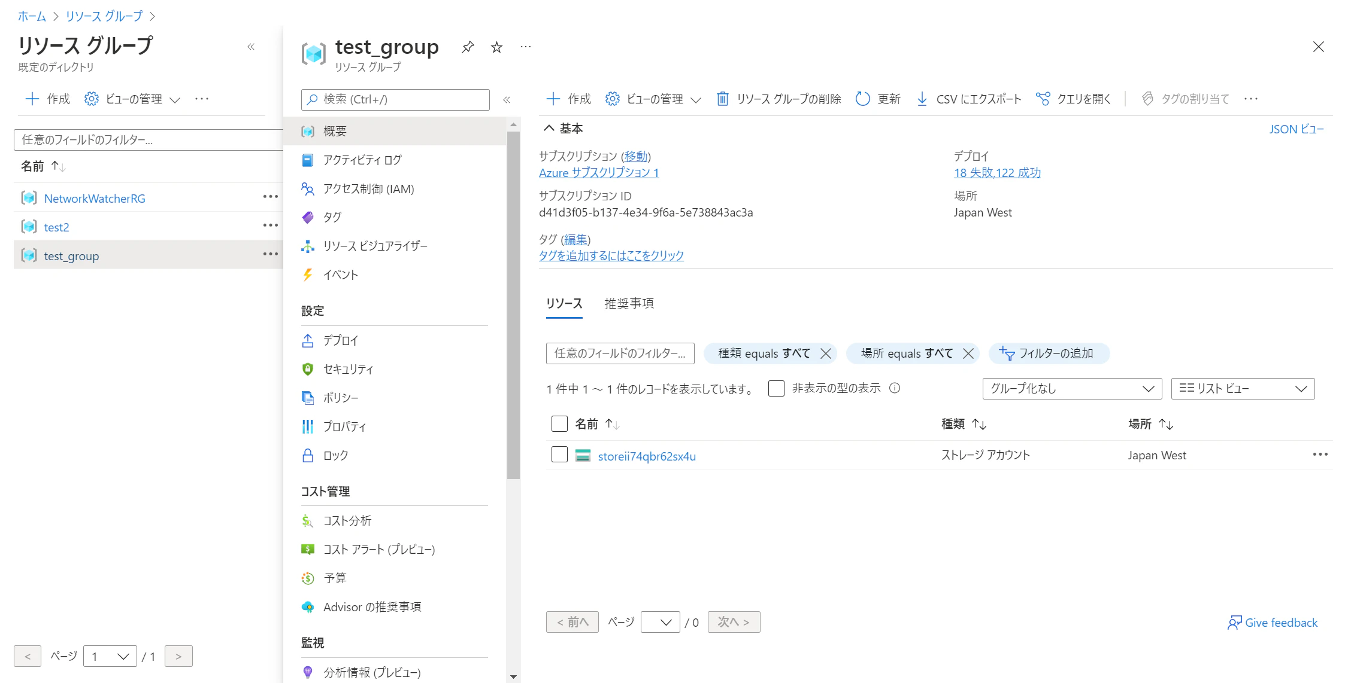Image resolution: width=1351 pixels, height=683 pixels.
Task: Export to CSV using the download icon
Action: point(922,99)
